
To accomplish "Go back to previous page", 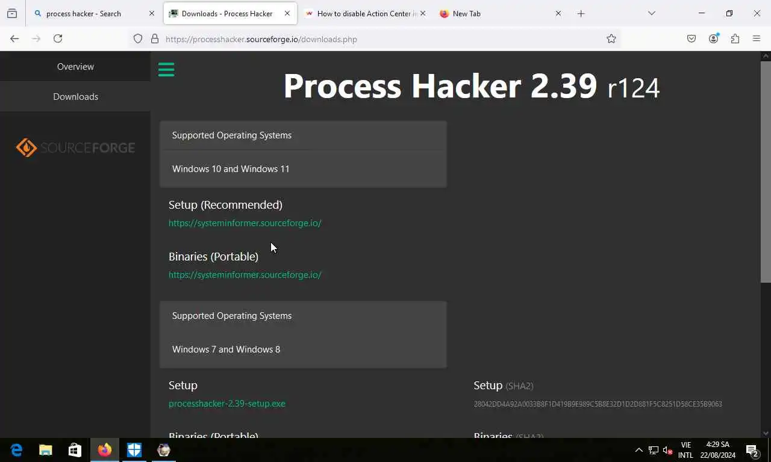I will point(14,38).
